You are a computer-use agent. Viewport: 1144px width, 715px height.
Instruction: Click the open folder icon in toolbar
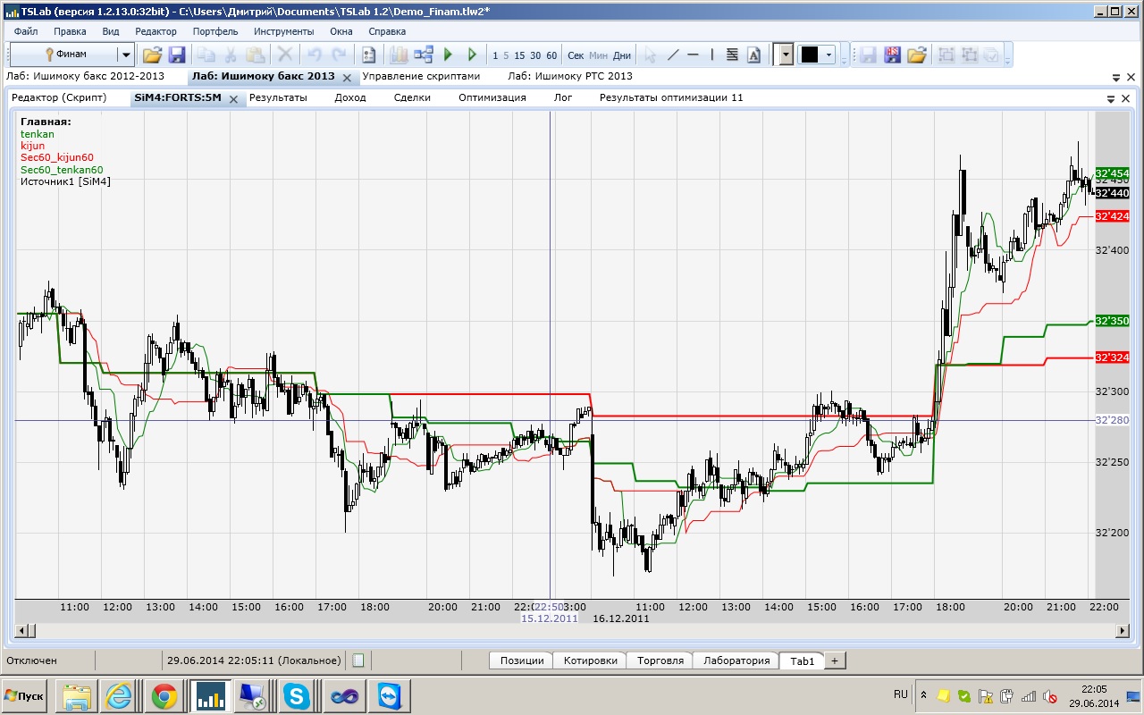point(153,55)
